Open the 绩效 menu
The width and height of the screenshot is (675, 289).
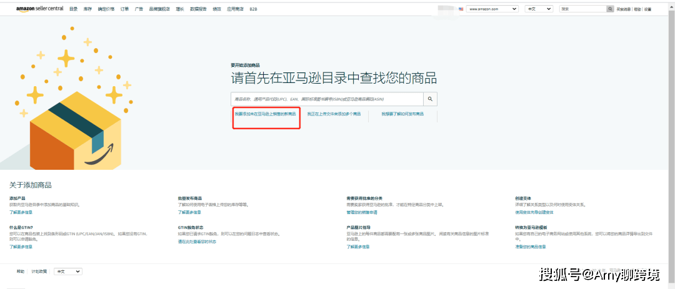[x=217, y=9]
